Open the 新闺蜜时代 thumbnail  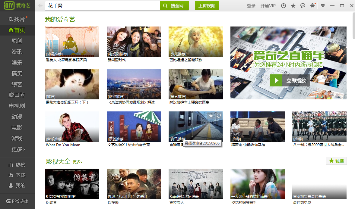tap(134, 42)
